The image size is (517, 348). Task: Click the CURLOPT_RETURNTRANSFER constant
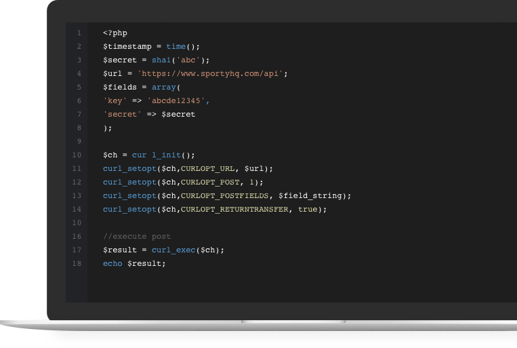tap(235, 209)
